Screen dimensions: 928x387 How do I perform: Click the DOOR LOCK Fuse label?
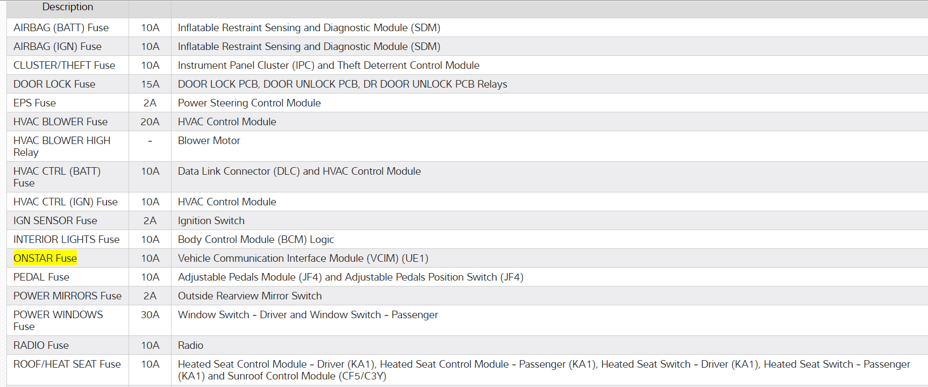click(x=54, y=84)
